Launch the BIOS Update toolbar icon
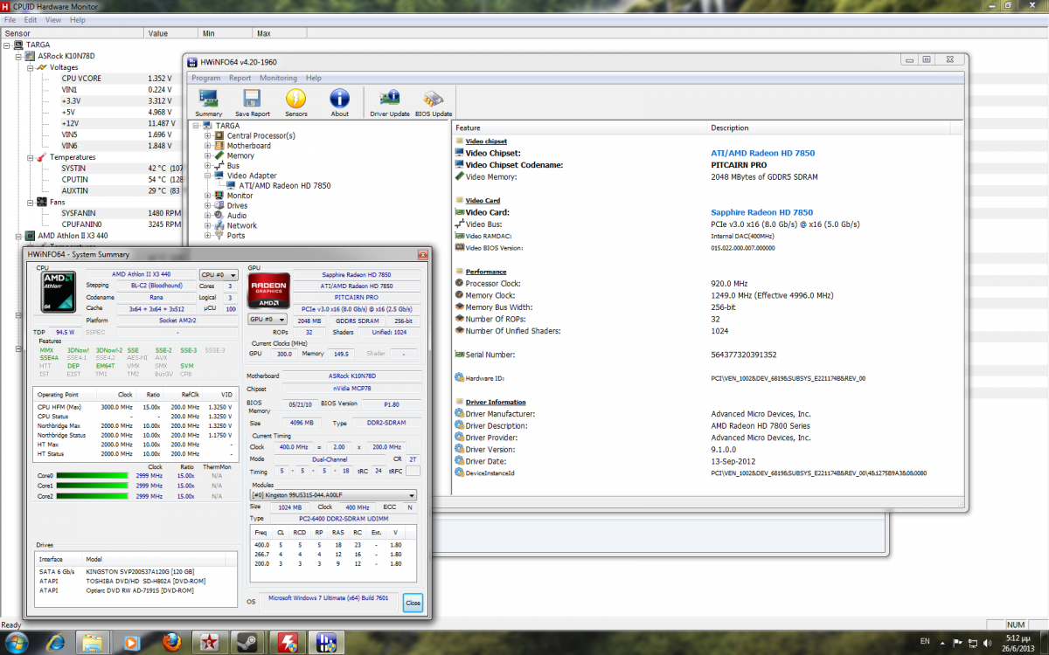The image size is (1049, 655). 433,102
